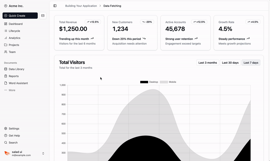
Task: Select the Projects icon
Action: pos(6,45)
